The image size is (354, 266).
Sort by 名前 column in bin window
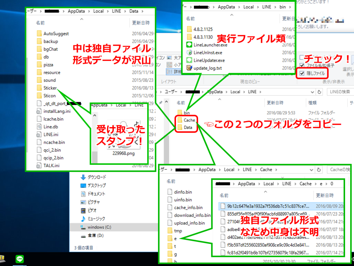(190, 19)
